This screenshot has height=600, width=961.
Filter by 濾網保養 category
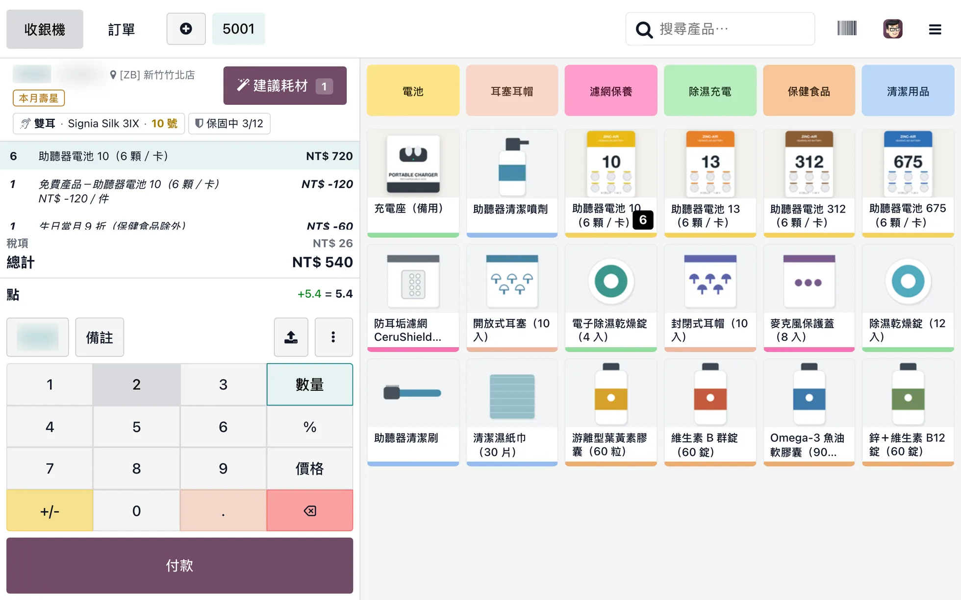click(x=611, y=91)
